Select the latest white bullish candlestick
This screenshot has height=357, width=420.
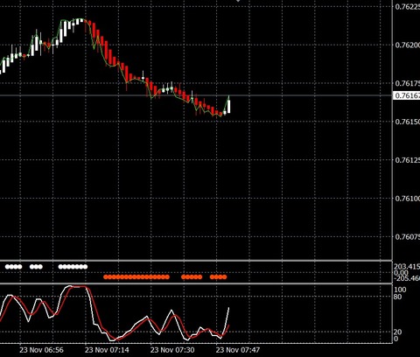click(228, 106)
